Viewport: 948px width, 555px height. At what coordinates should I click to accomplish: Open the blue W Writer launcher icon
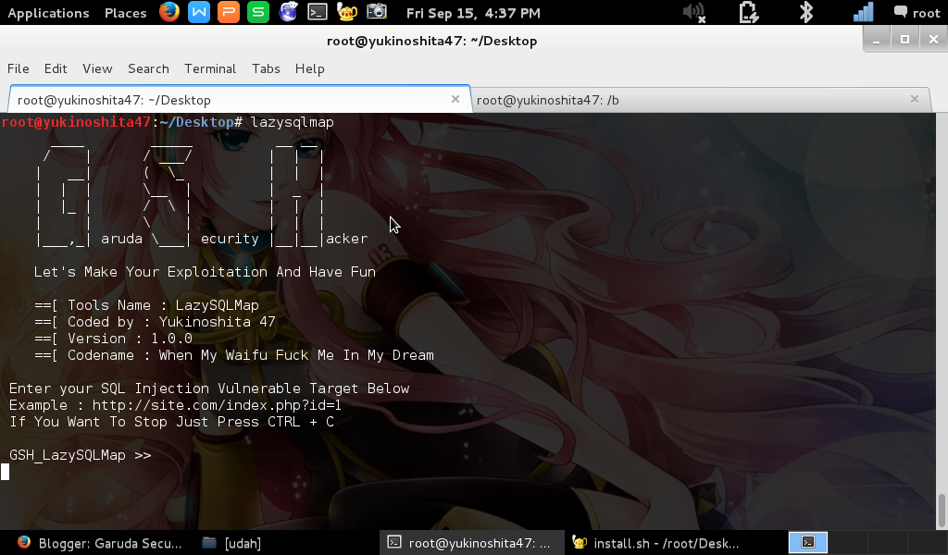(199, 12)
